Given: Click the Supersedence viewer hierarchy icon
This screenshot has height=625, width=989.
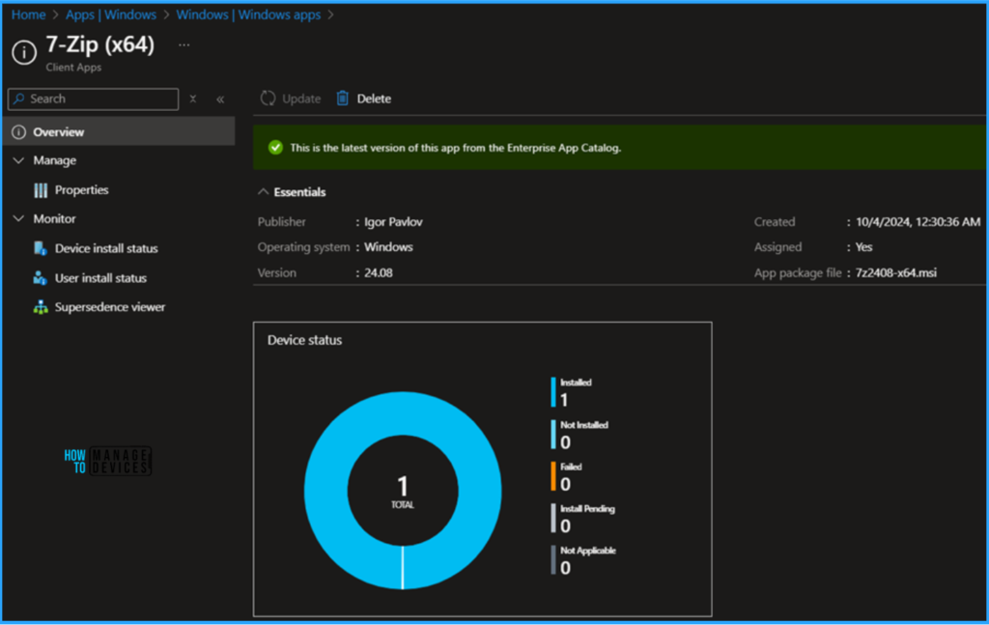Looking at the screenshot, I should (x=41, y=307).
